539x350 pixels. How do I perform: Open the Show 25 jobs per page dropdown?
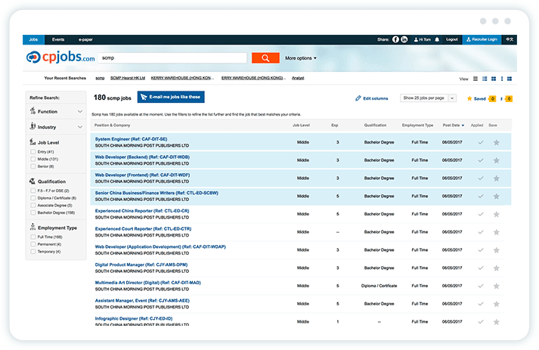point(428,98)
